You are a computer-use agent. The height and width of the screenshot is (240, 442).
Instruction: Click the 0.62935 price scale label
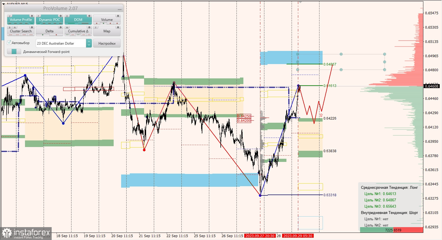(x=432, y=227)
